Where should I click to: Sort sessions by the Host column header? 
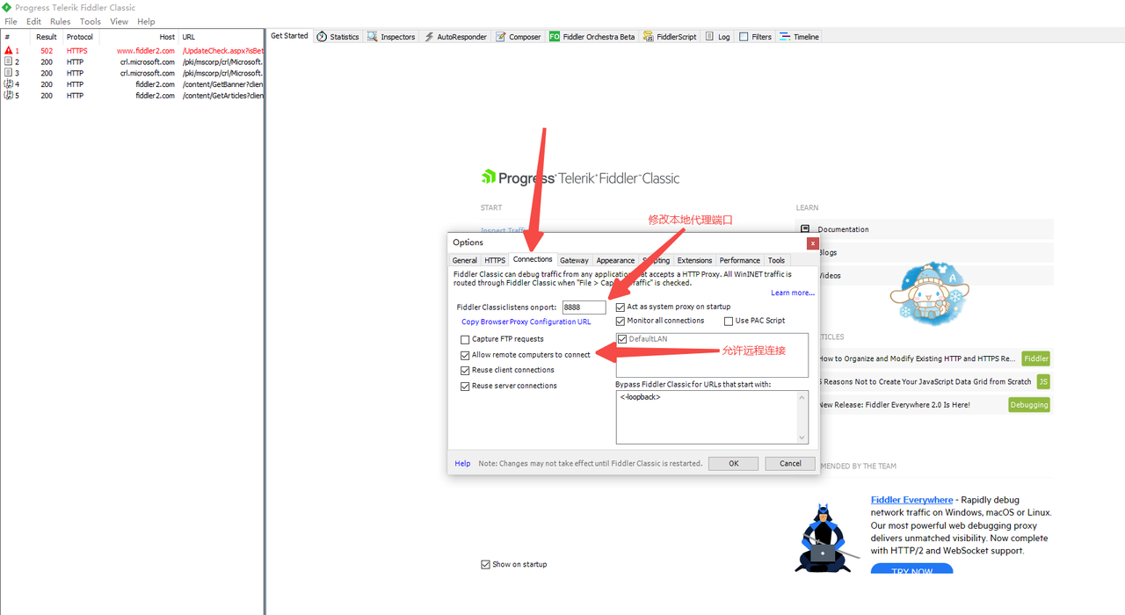pyautogui.click(x=139, y=37)
